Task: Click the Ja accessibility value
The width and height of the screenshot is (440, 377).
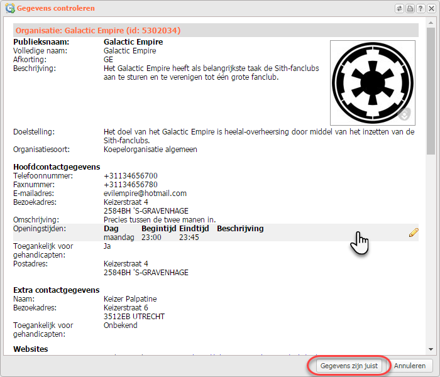Action: [107, 246]
